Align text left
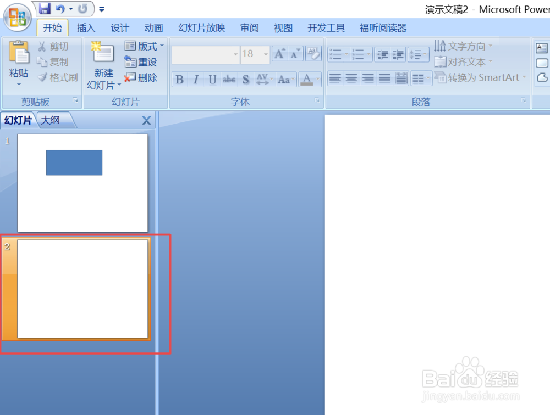 (335, 78)
